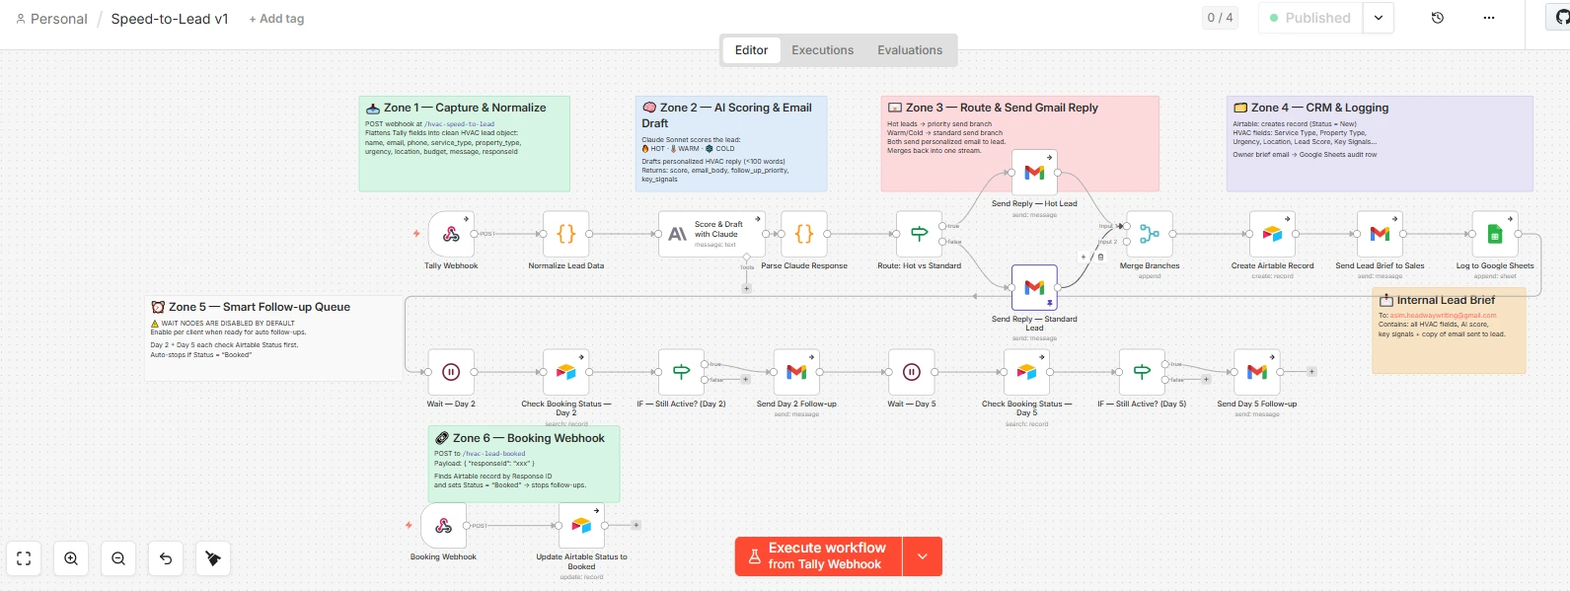Click Add tag next to workflow name
The image size is (1570, 591).
point(276,19)
